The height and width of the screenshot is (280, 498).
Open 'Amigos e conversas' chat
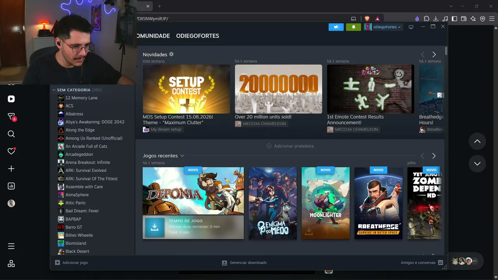[422, 262]
